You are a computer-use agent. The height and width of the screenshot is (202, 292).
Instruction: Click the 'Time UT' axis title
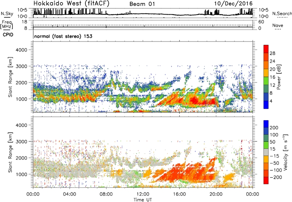click(x=143, y=200)
